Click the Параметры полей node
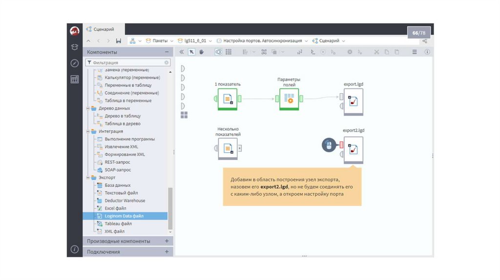Image resolution: width=500 pixels, height=280 pixels. [289, 99]
